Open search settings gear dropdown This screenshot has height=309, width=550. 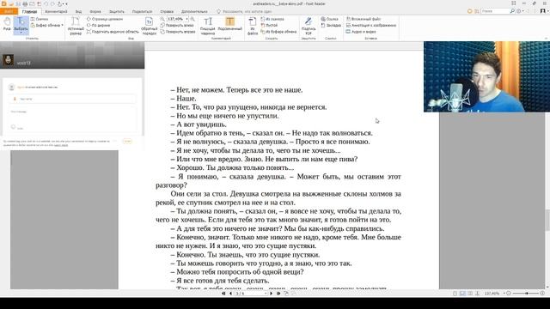519,11
